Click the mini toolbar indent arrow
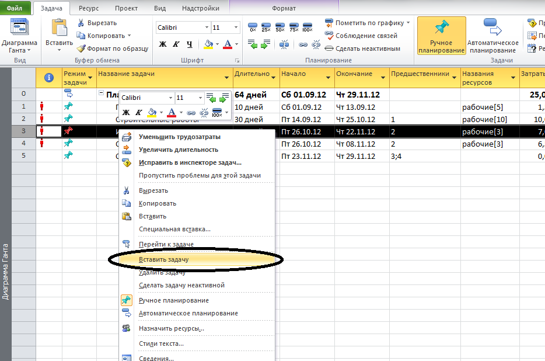545x361 pixels. (x=224, y=98)
